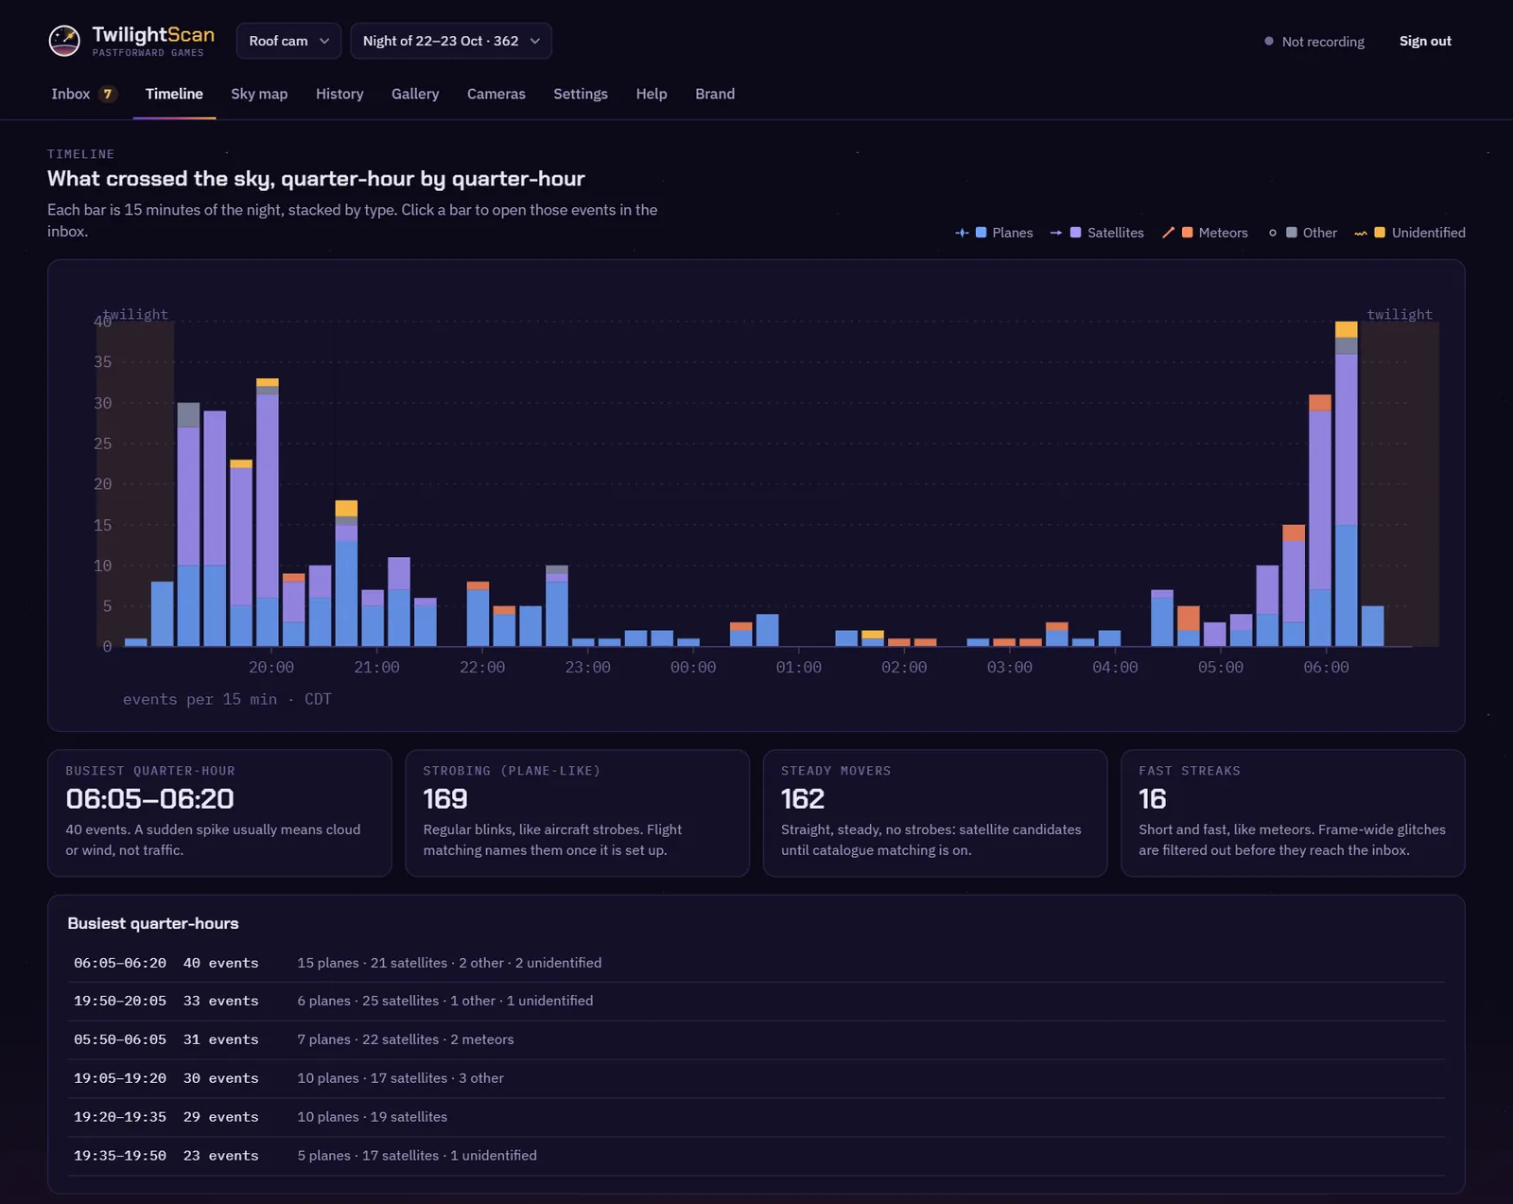Open the 05:50–06:05 row with 31 events

click(756, 1039)
